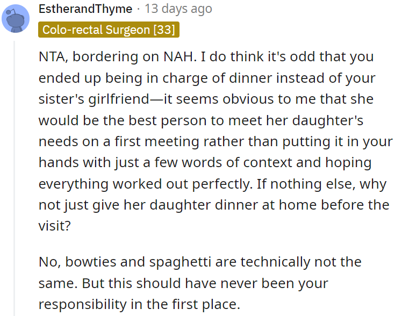Click the word "visit?" ending the first paragraph
This screenshot has width=395, height=316.
[x=54, y=226]
